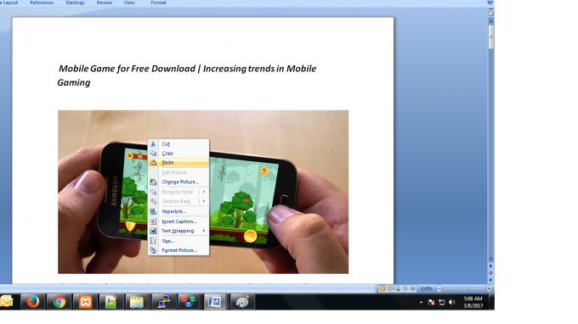Expand the Bring to Front submenu arrow
Image resolution: width=578 pixels, height=324 pixels.
(204, 192)
